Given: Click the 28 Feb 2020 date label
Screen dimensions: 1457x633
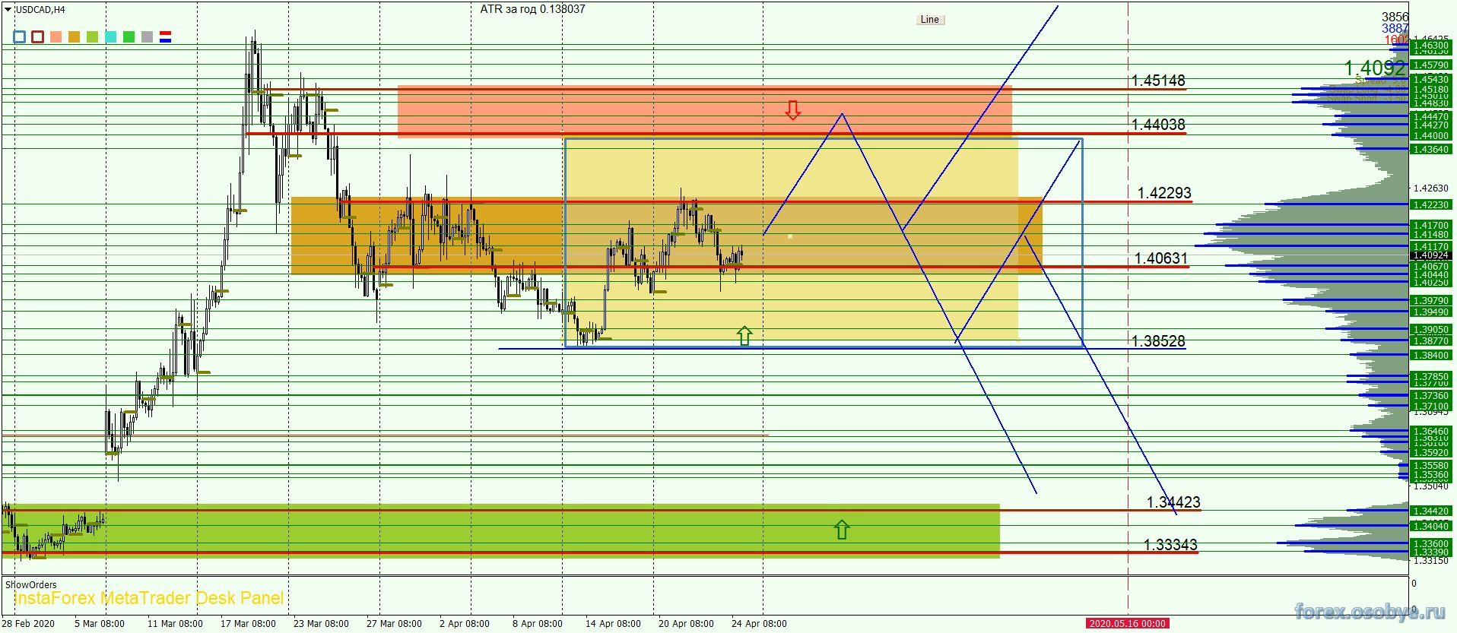Looking at the screenshot, I should (28, 624).
